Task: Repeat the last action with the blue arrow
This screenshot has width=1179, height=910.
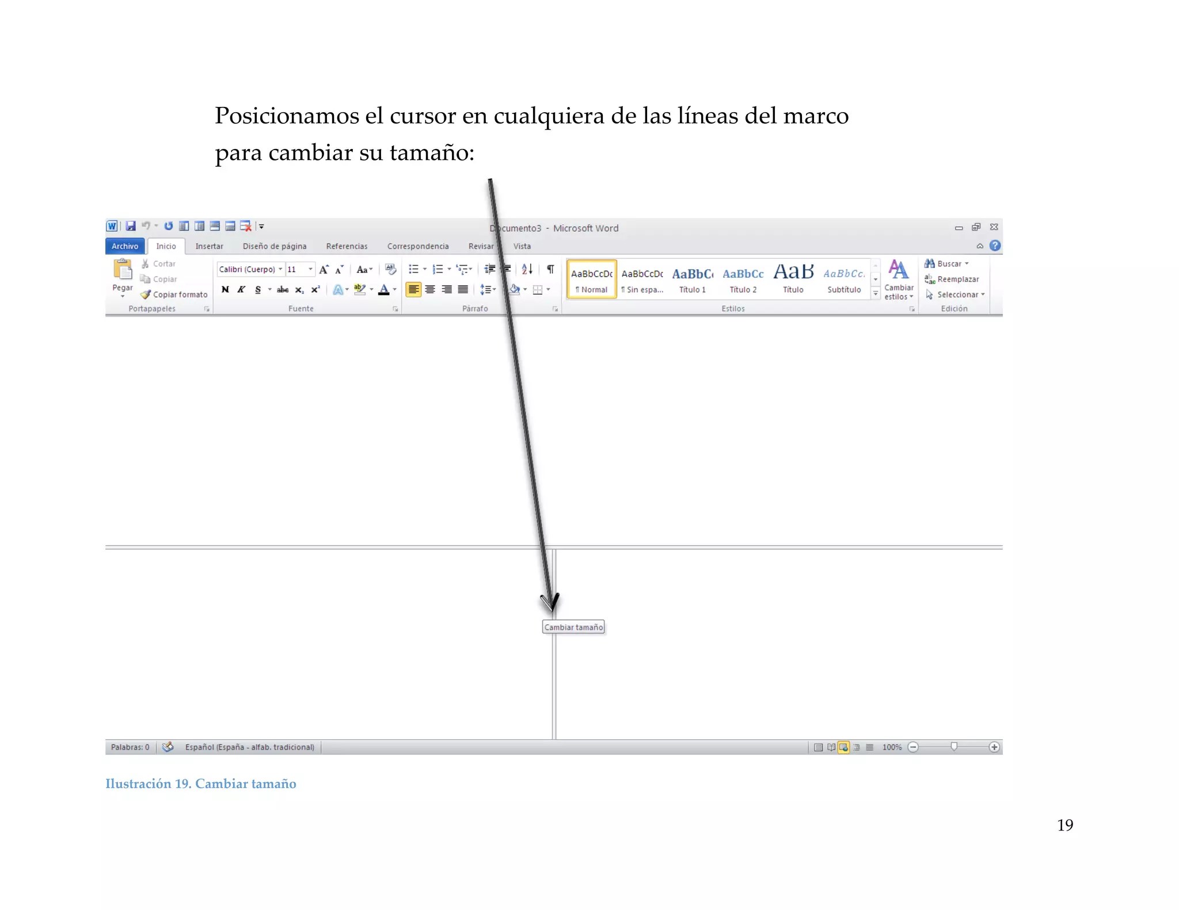Action: coord(169,226)
